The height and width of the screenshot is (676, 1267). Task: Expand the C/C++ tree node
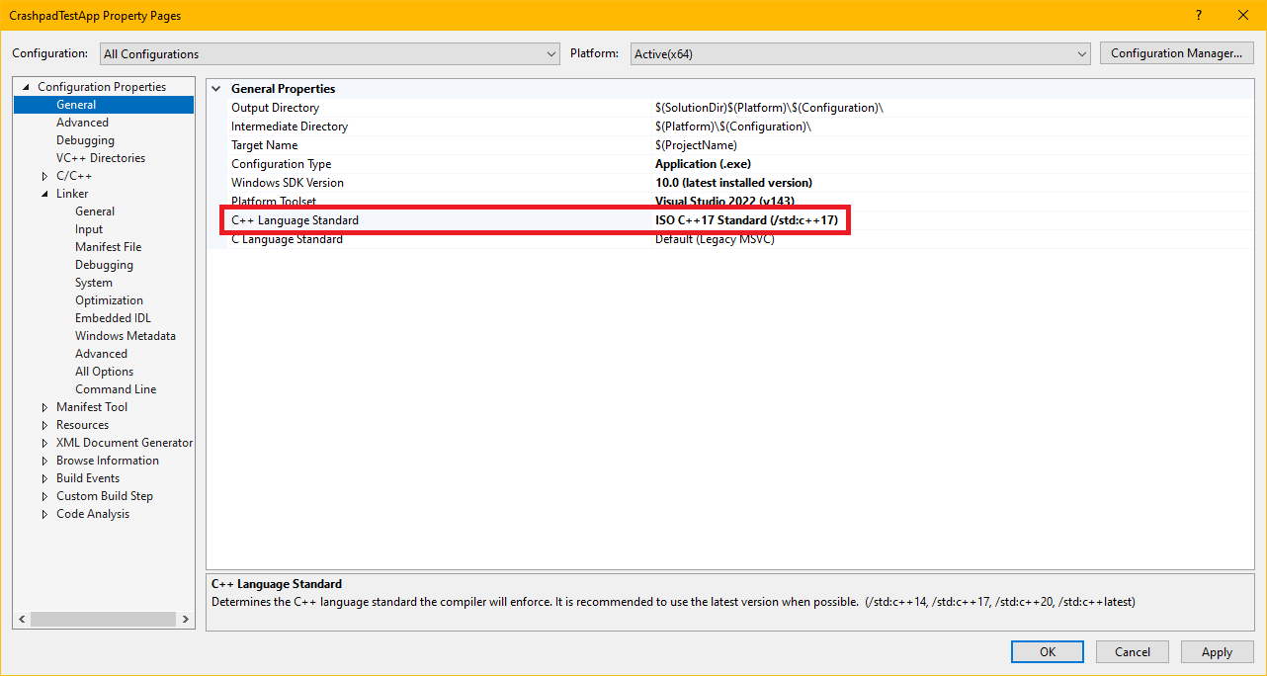tap(44, 176)
